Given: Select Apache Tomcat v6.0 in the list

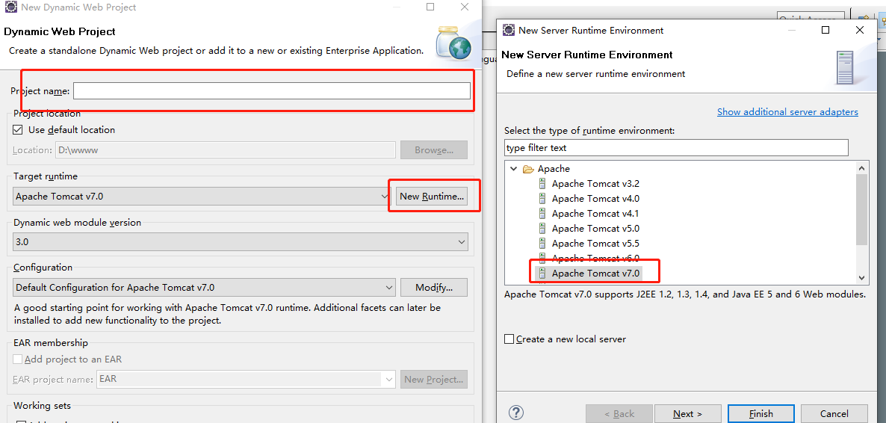Looking at the screenshot, I should [595, 259].
